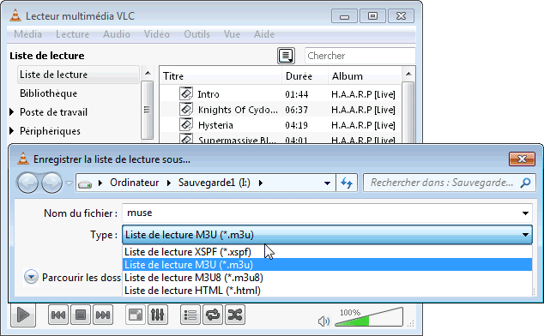Screen dimensions: 544x336
Task: Stop playback in VLC
Action: tap(81, 315)
